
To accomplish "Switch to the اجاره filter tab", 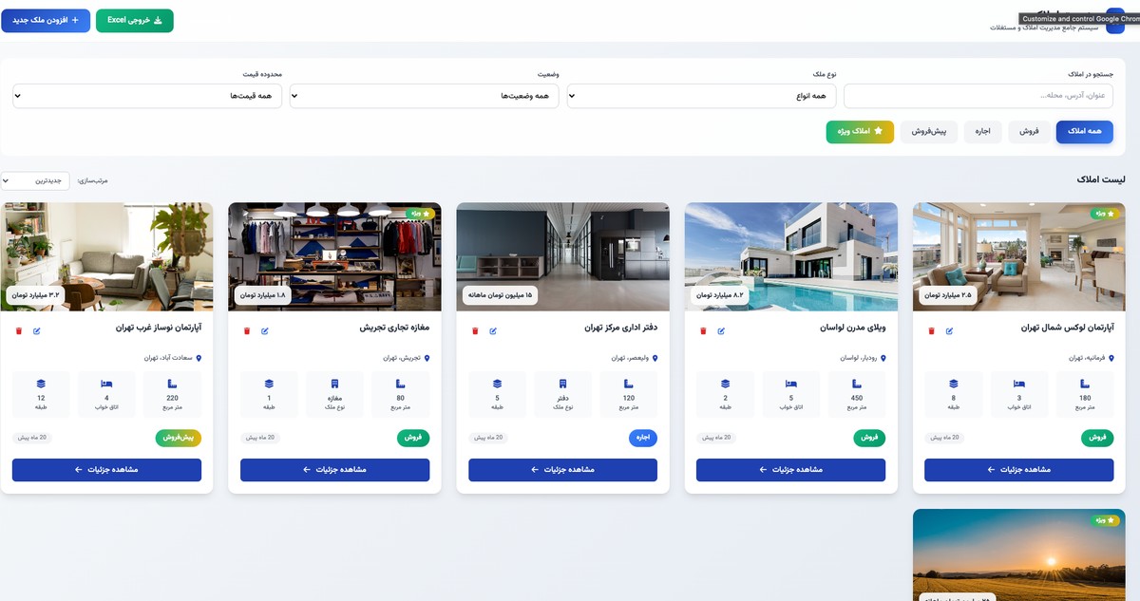I will pos(982,132).
